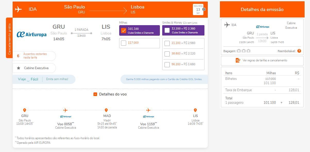Click the GRU location pin in flight details
The width and height of the screenshot is (310, 152).
25,110
